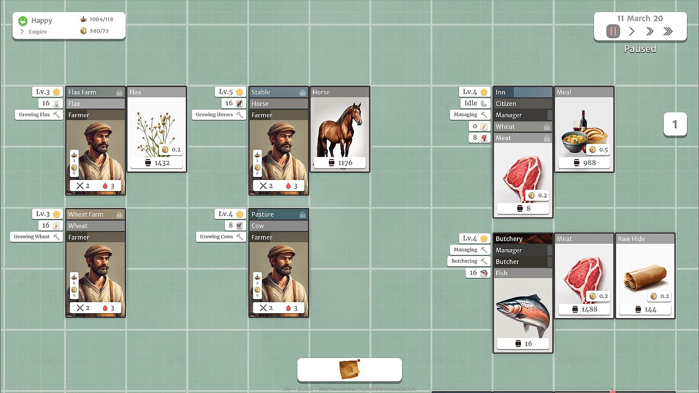This screenshot has width=699, height=393.
Task: Click the Inn Manager row
Action: (523, 115)
